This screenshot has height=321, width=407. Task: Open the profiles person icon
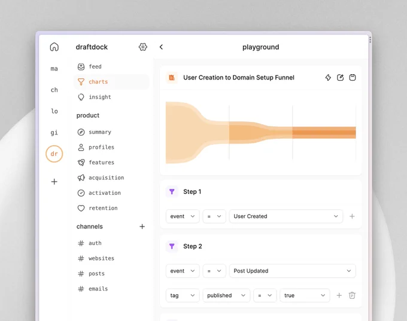(x=81, y=147)
